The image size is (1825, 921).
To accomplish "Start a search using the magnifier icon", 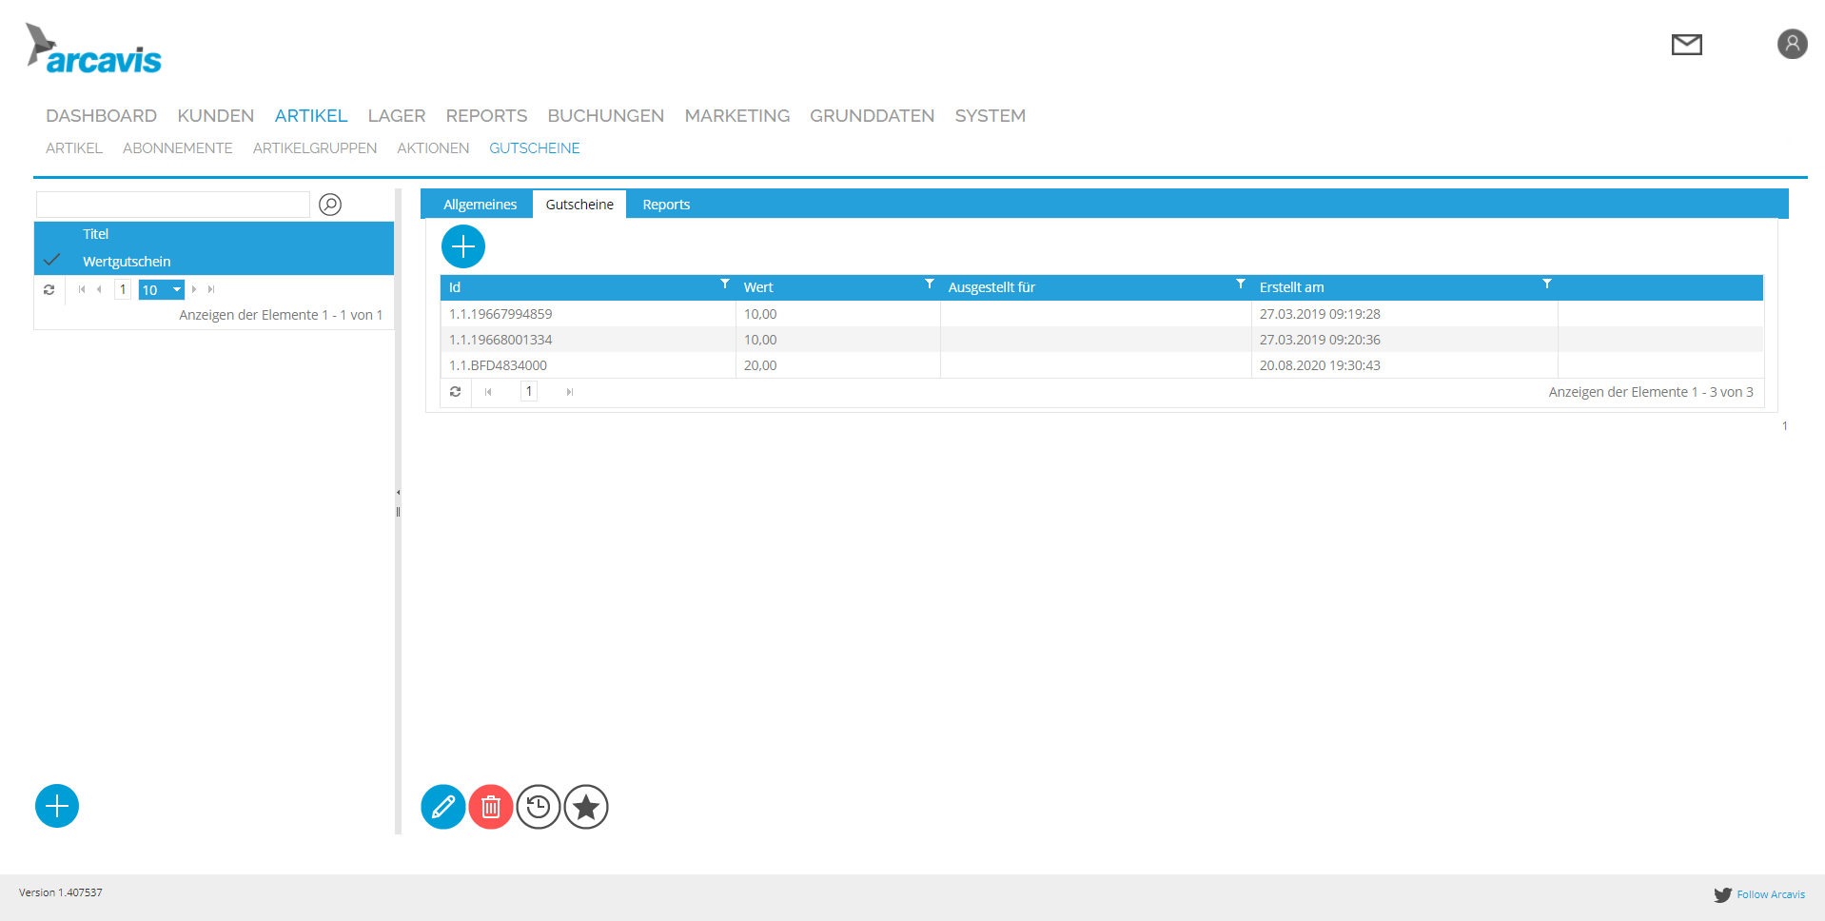I will [329, 204].
